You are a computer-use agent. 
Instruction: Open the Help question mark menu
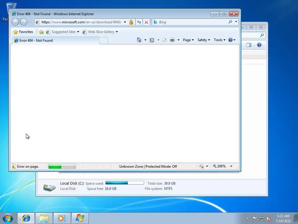point(232,40)
